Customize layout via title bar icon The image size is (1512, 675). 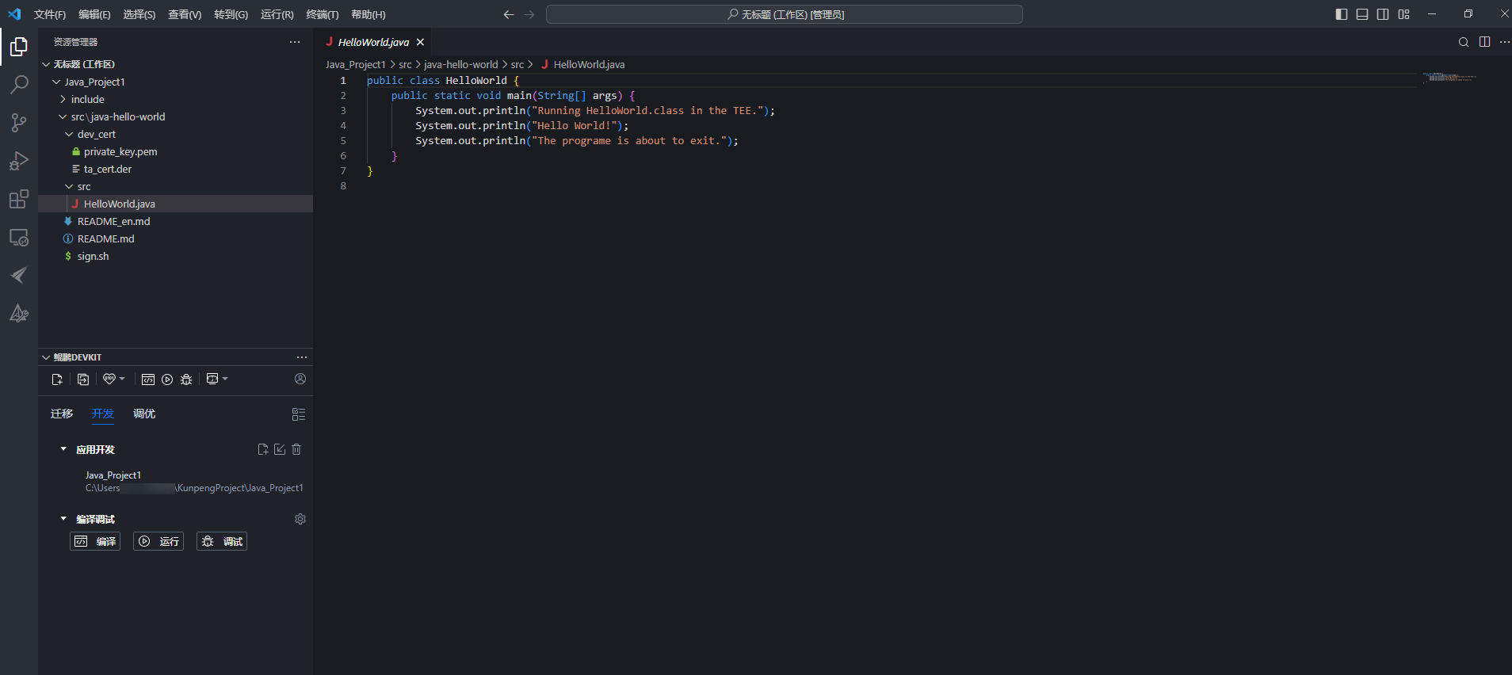pyautogui.click(x=1403, y=14)
